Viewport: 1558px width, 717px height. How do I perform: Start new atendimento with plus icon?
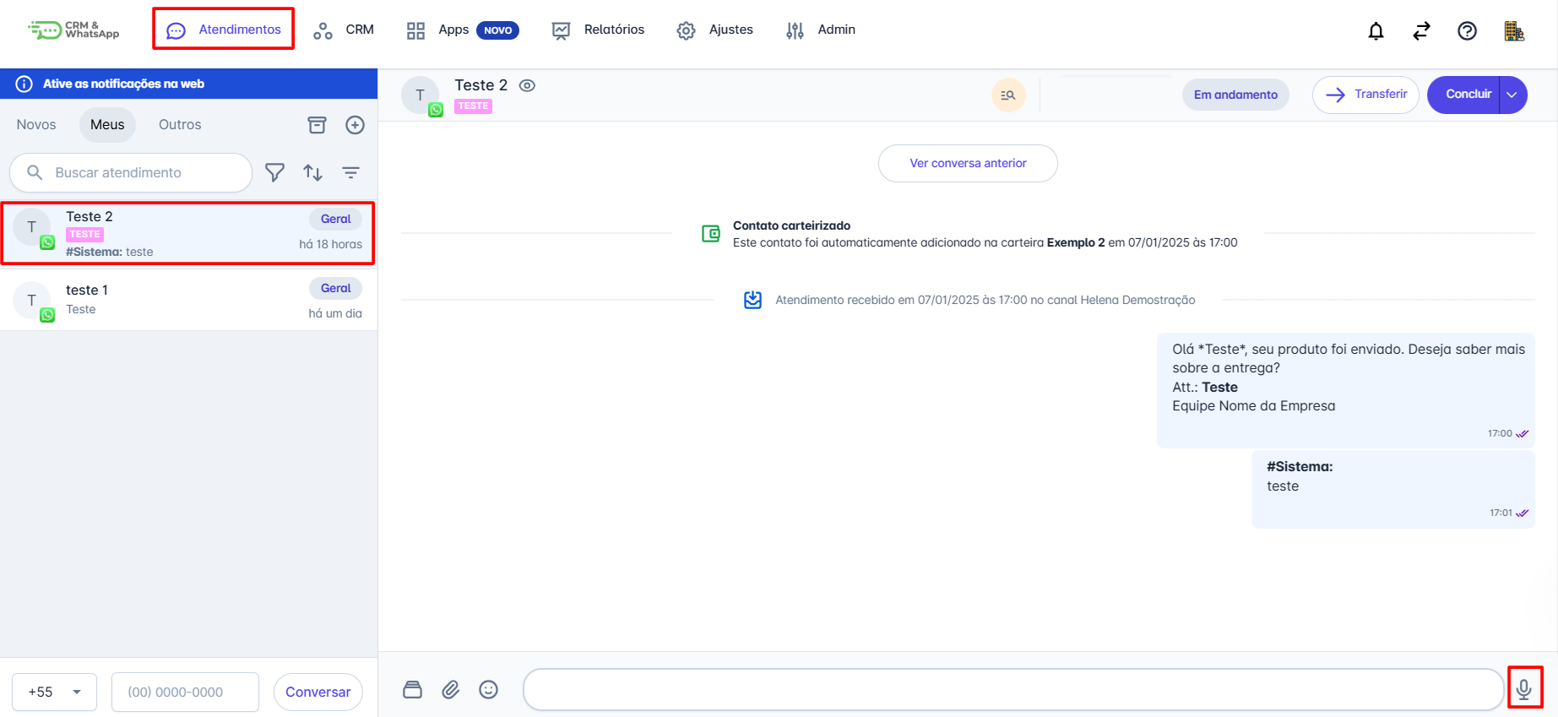[x=355, y=125]
